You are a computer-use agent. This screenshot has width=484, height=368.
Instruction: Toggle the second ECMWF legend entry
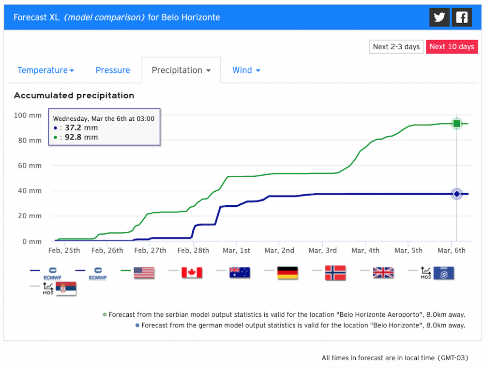pos(97,272)
